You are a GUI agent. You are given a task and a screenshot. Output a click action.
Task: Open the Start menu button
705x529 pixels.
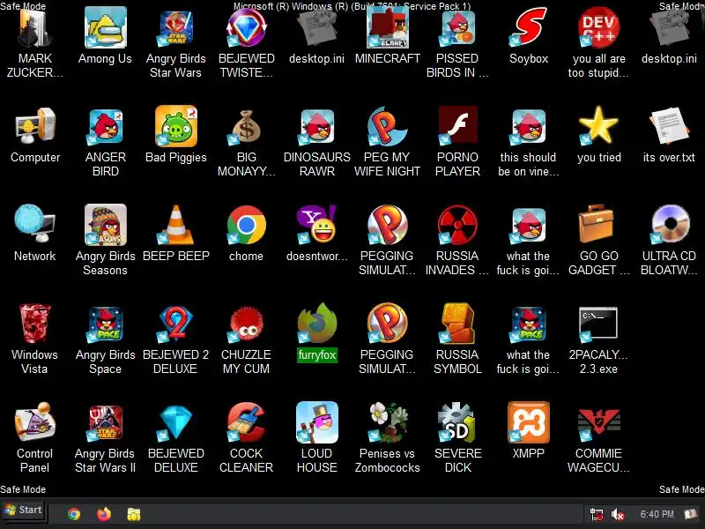click(24, 510)
